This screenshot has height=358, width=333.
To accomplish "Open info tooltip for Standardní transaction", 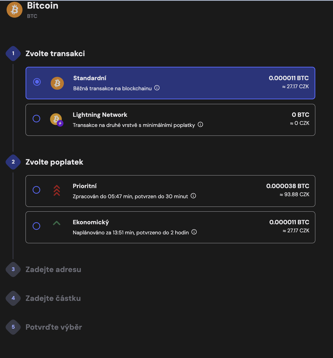I will [157, 88].
